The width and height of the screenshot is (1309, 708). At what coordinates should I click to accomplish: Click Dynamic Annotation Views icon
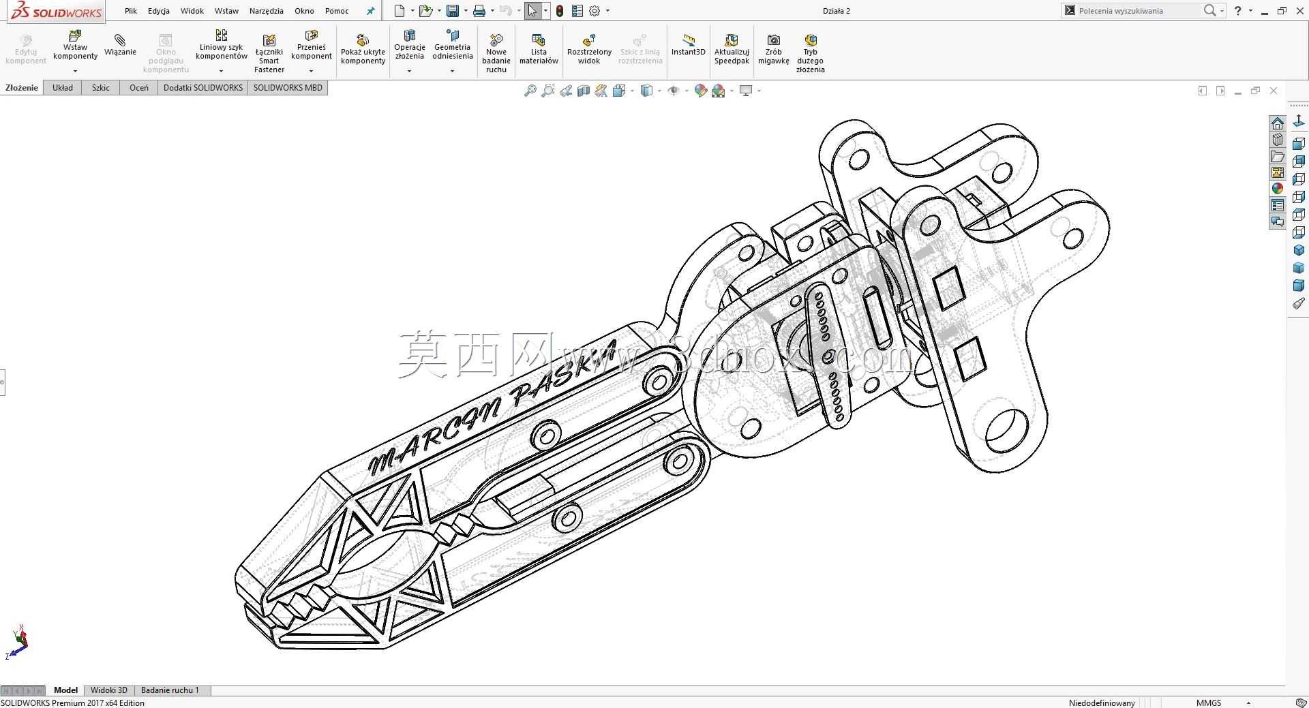(601, 91)
